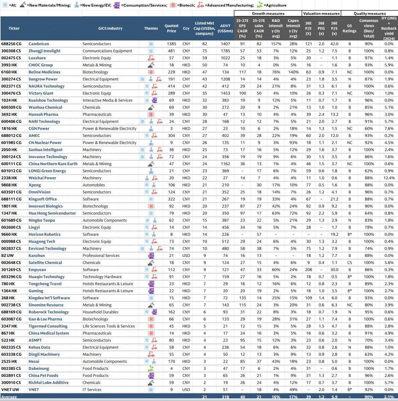Screen dimensions: 398x401
Task: Click the AI icon in the legend
Action: pos(5,5)
